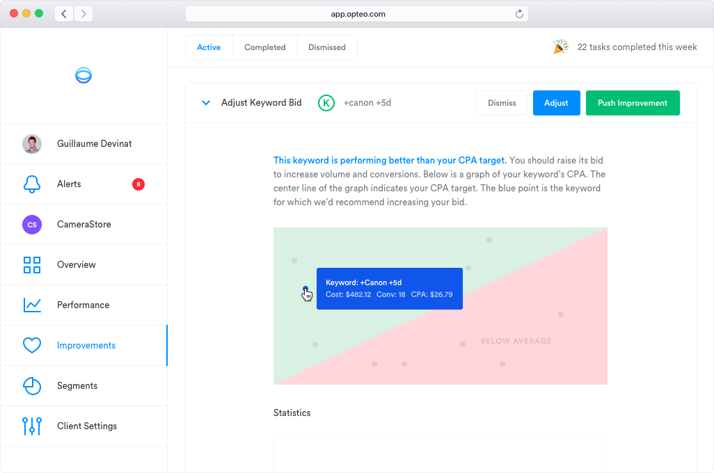This screenshot has height=473, width=714.
Task: Collapse the Adjust Keyword Bid task chevron
Action: pos(206,103)
